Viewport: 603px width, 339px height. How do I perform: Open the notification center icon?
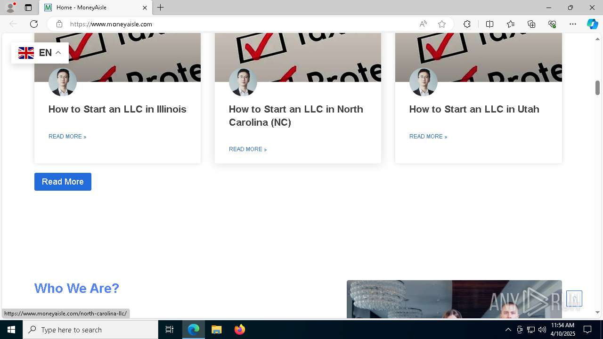[587, 330]
